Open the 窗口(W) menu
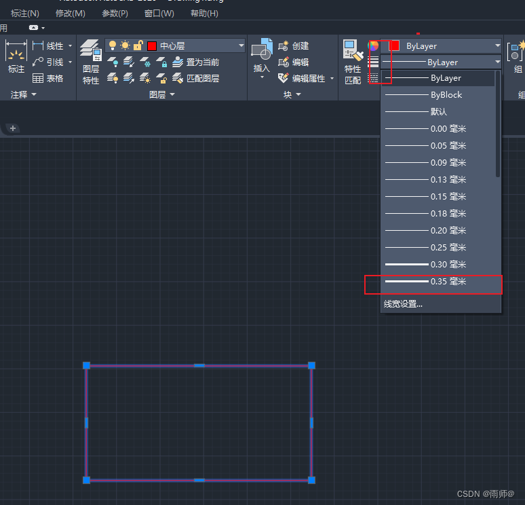Screen dimensions: 525x505 tap(159, 14)
